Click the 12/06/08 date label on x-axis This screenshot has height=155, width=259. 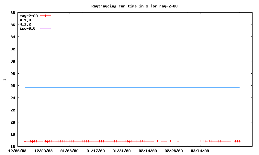click(17, 150)
